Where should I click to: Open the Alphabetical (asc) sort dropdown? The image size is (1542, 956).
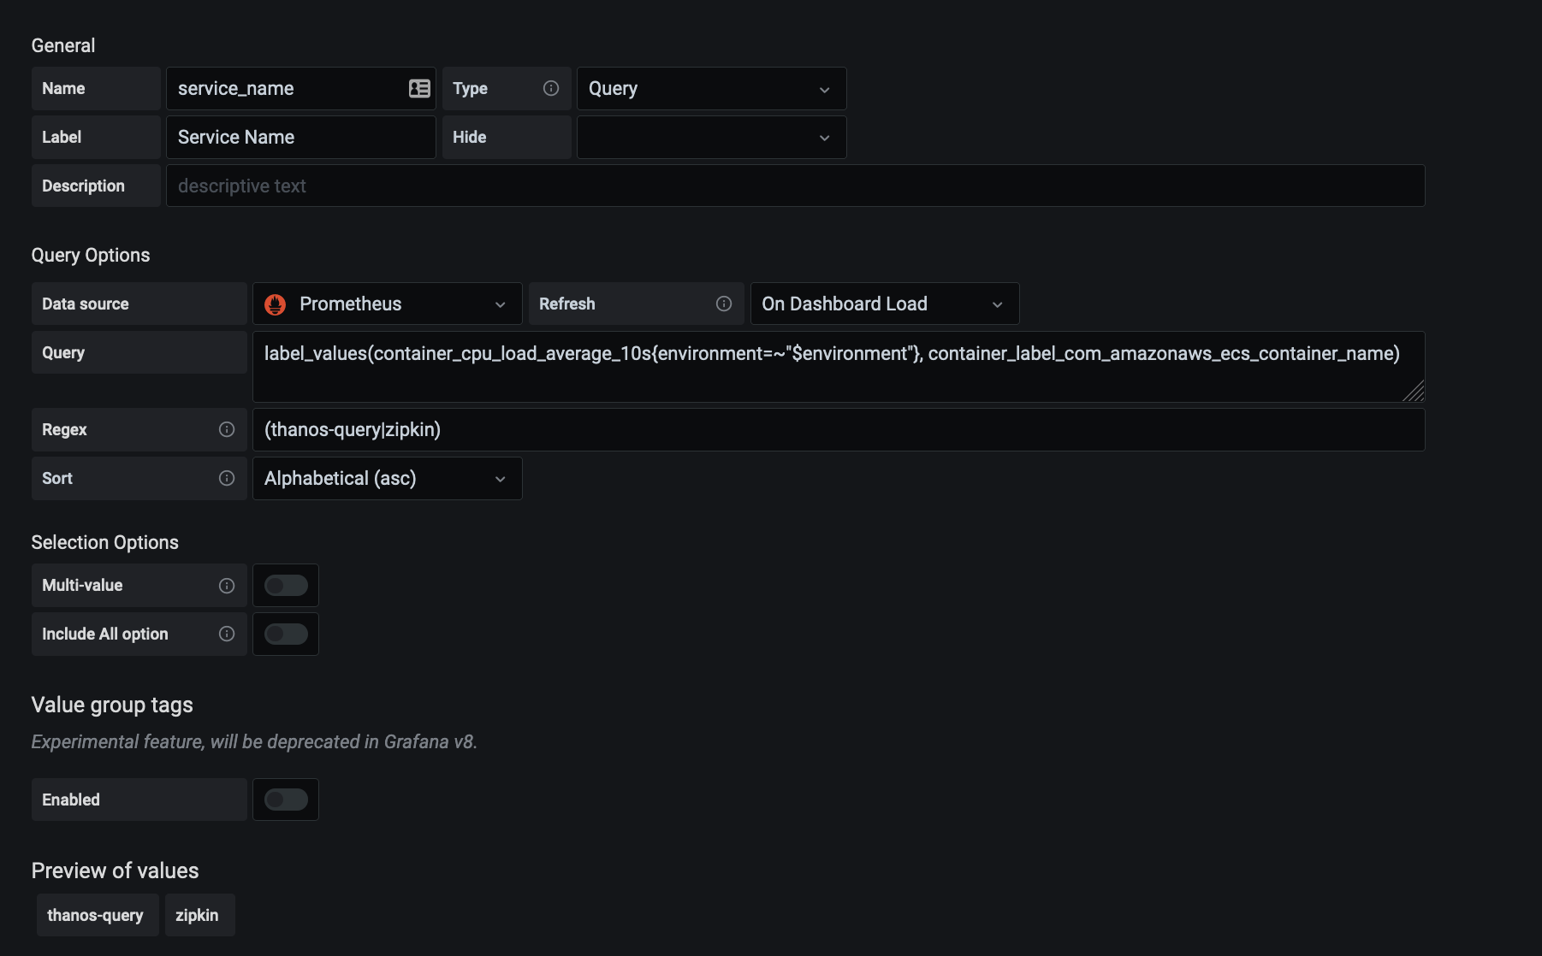click(387, 478)
